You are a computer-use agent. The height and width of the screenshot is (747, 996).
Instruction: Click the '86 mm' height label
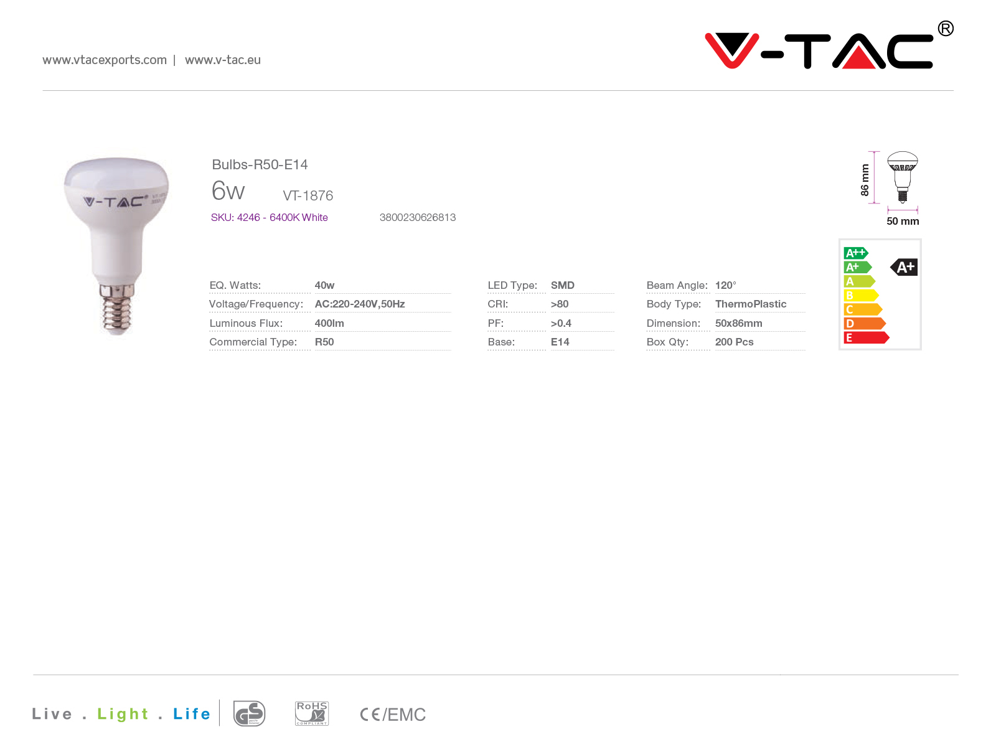click(865, 180)
